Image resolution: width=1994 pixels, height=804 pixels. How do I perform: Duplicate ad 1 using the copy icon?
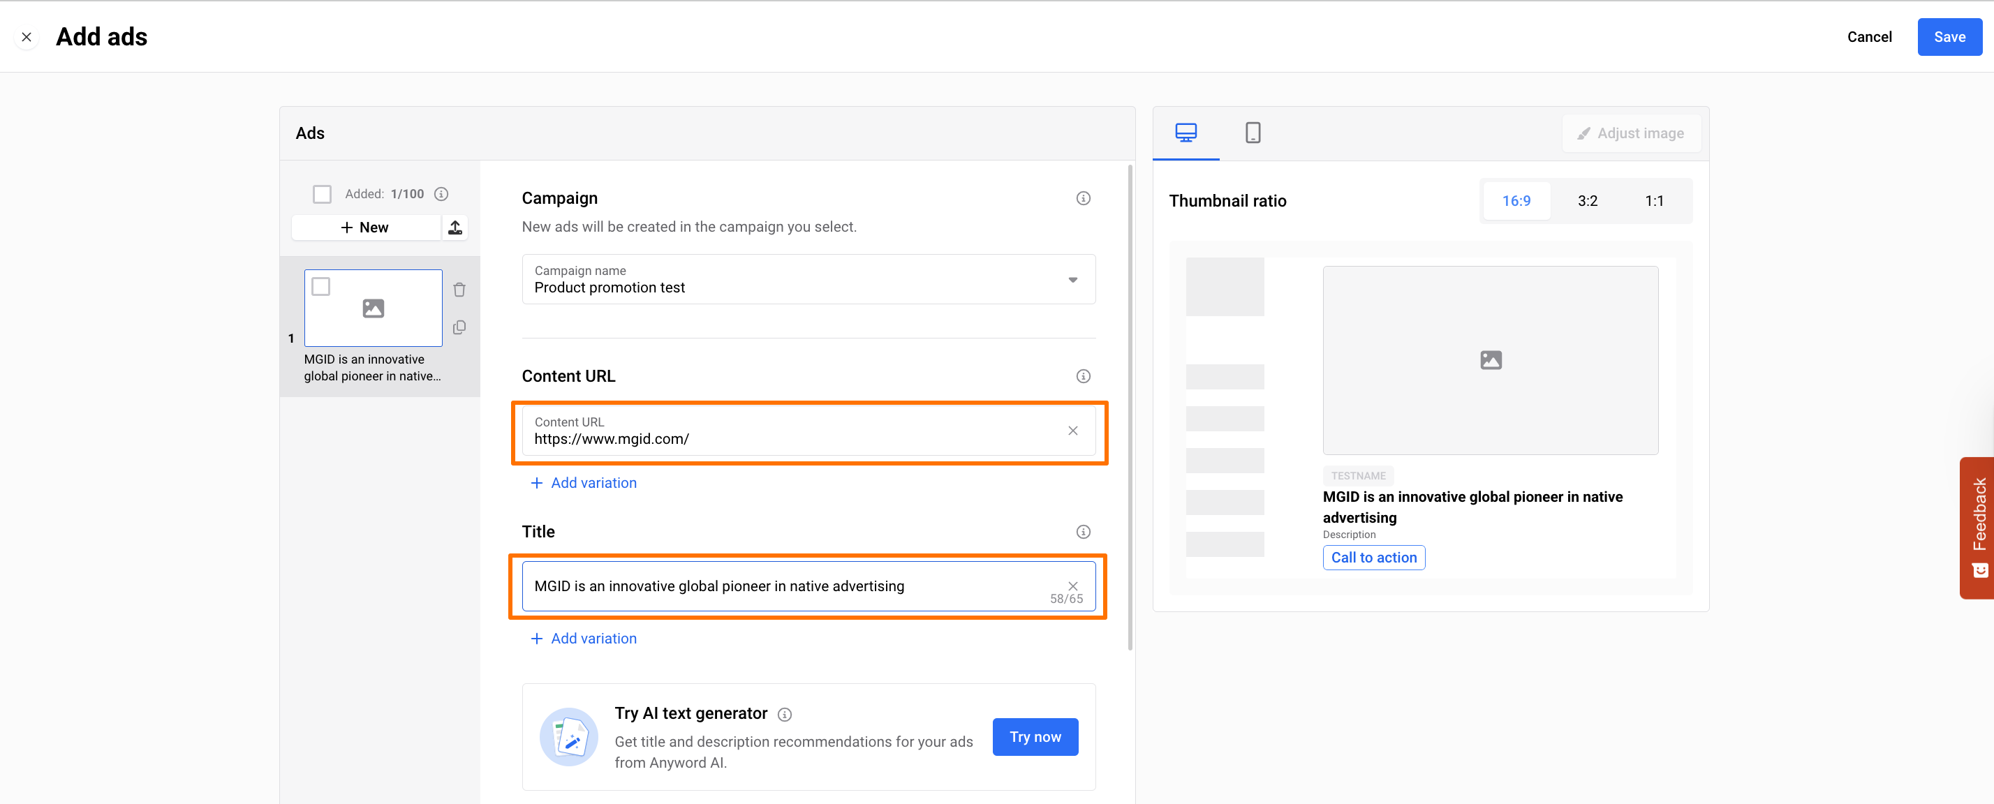coord(459,327)
